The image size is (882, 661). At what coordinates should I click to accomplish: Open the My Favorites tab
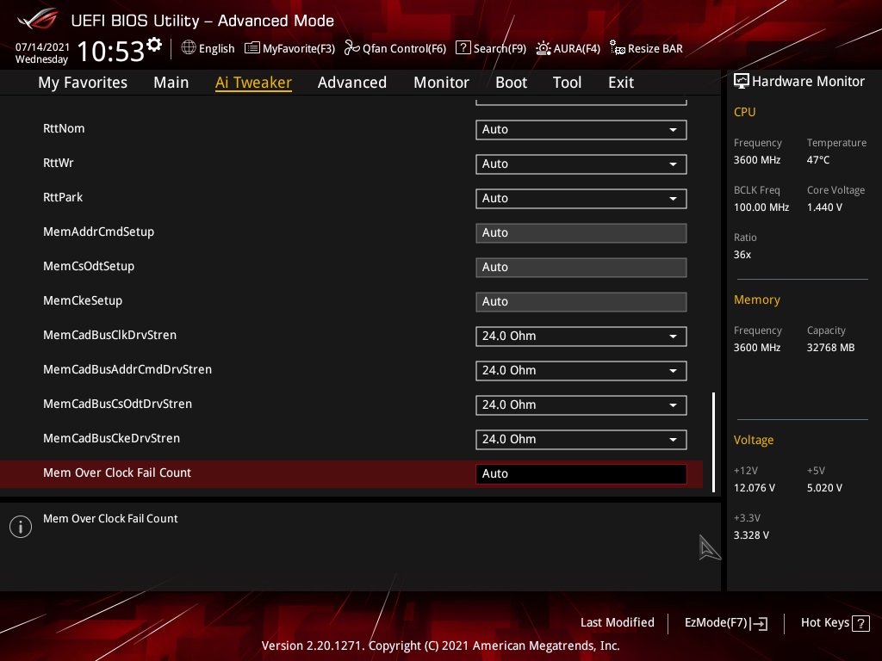pyautogui.click(x=83, y=83)
